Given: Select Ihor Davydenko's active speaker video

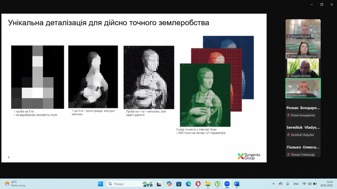Looking at the screenshot, I should [x=303, y=88].
